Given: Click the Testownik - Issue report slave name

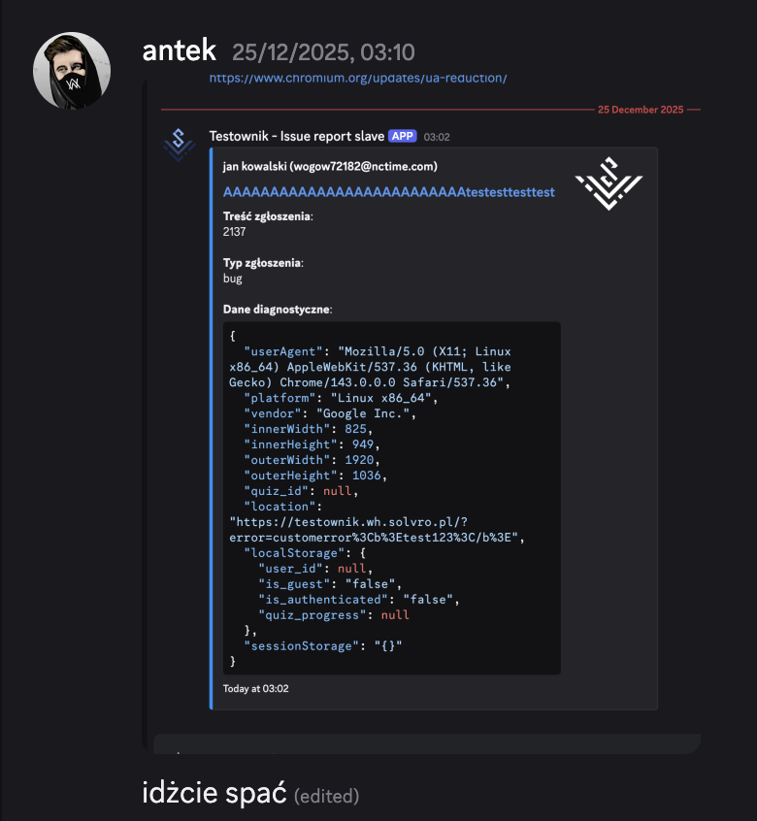Looking at the screenshot, I should coord(296,136).
